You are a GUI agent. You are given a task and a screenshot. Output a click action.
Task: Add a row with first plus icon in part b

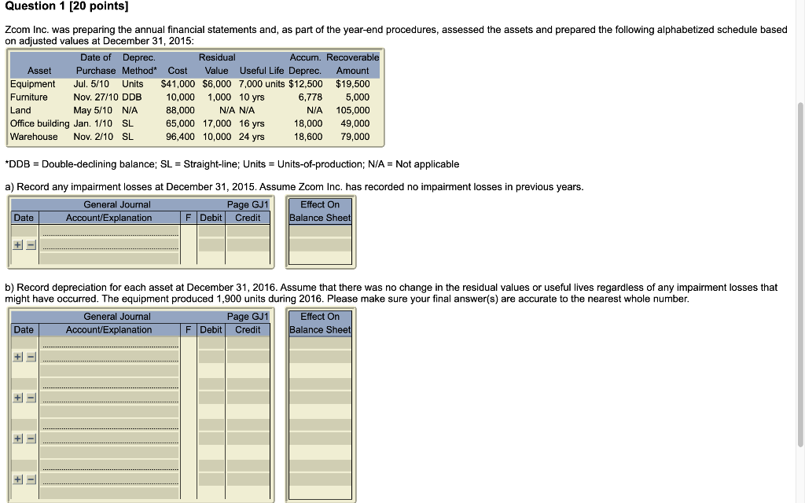click(17, 356)
